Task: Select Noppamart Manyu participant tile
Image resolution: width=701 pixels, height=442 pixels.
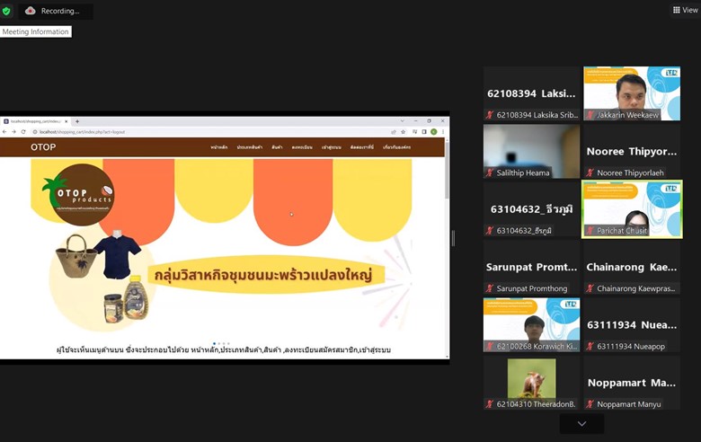Action: [632, 383]
